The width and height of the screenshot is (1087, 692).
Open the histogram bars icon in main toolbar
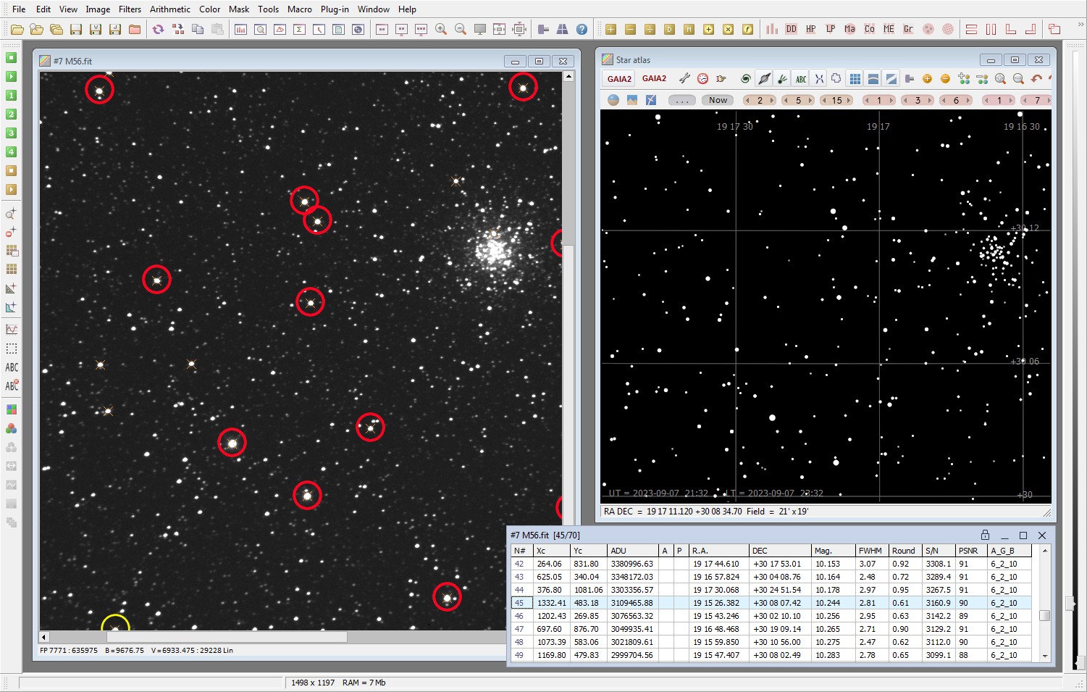pos(240,30)
